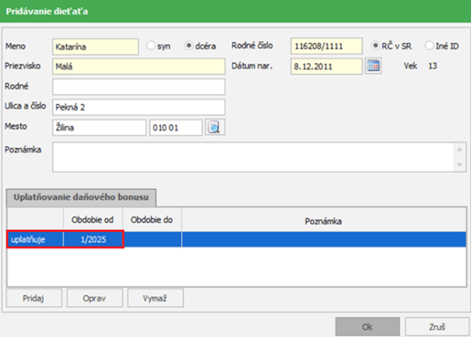Viewport: 471px width, 337px height.
Task: Select the uplatňuje row cell
Action: 35,239
